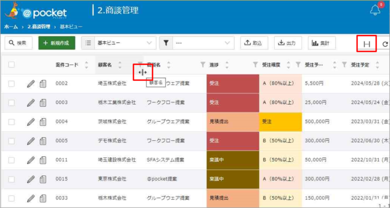The height and width of the screenshot is (208, 390).
Task: Click the 検索 search button
Action: point(18,43)
